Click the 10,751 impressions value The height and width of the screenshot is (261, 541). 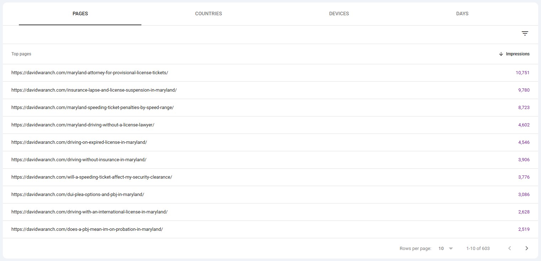[522, 73]
